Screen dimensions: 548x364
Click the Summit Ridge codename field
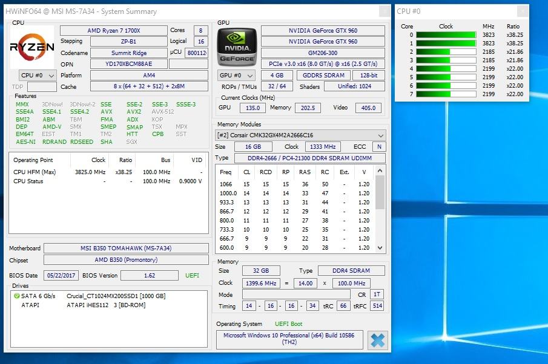click(128, 53)
